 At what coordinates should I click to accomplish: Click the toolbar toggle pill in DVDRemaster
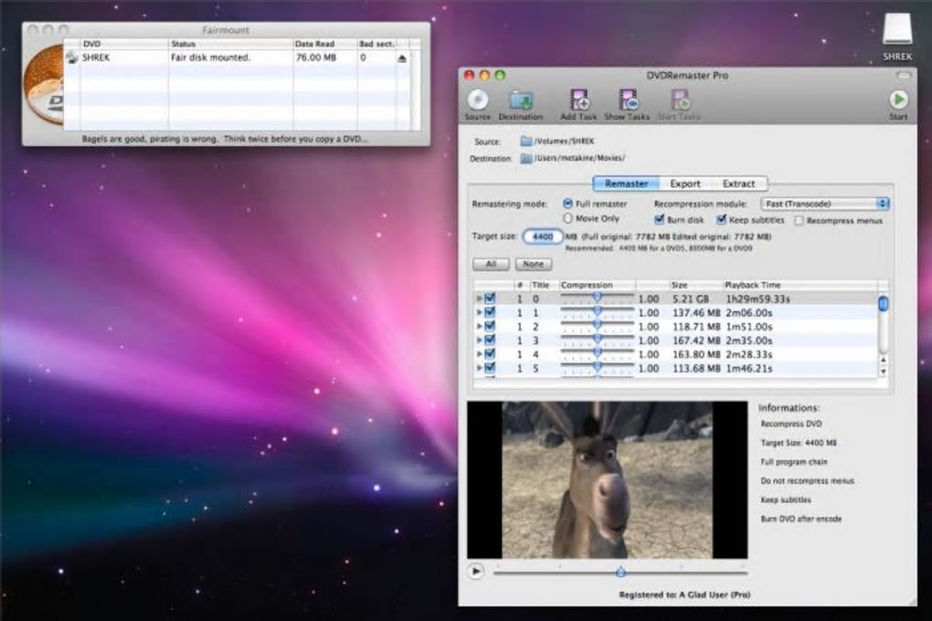click(x=904, y=76)
